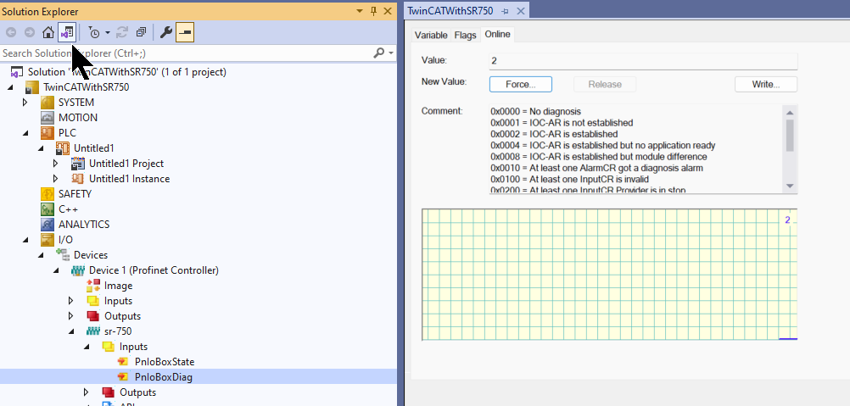
Task: Click Comment scrollbar up arrow
Action: pos(789,112)
